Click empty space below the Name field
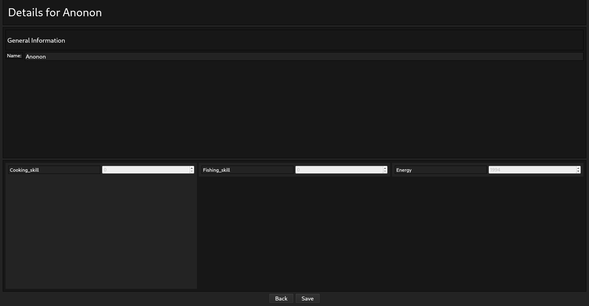 click(294, 107)
